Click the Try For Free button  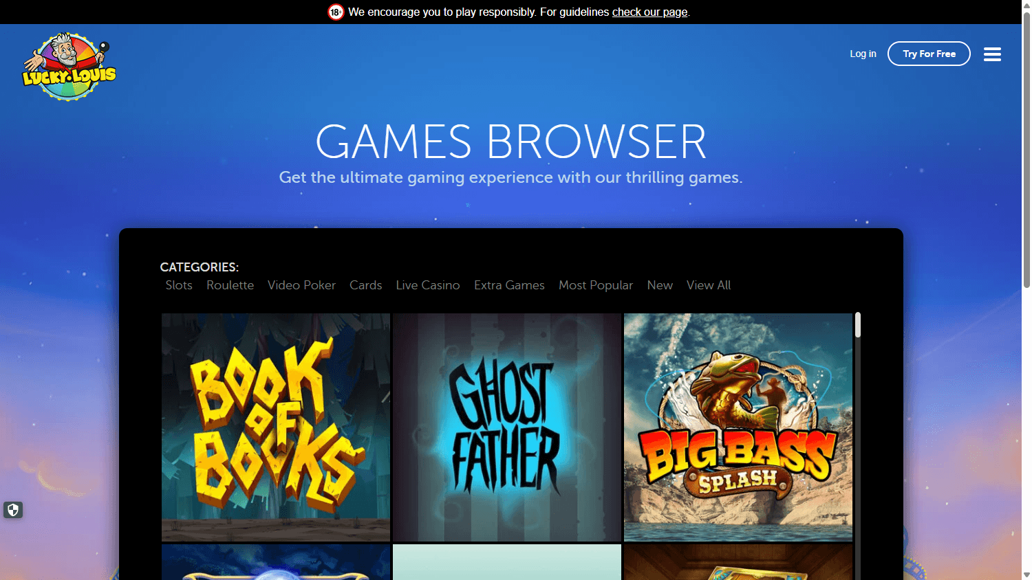click(929, 54)
